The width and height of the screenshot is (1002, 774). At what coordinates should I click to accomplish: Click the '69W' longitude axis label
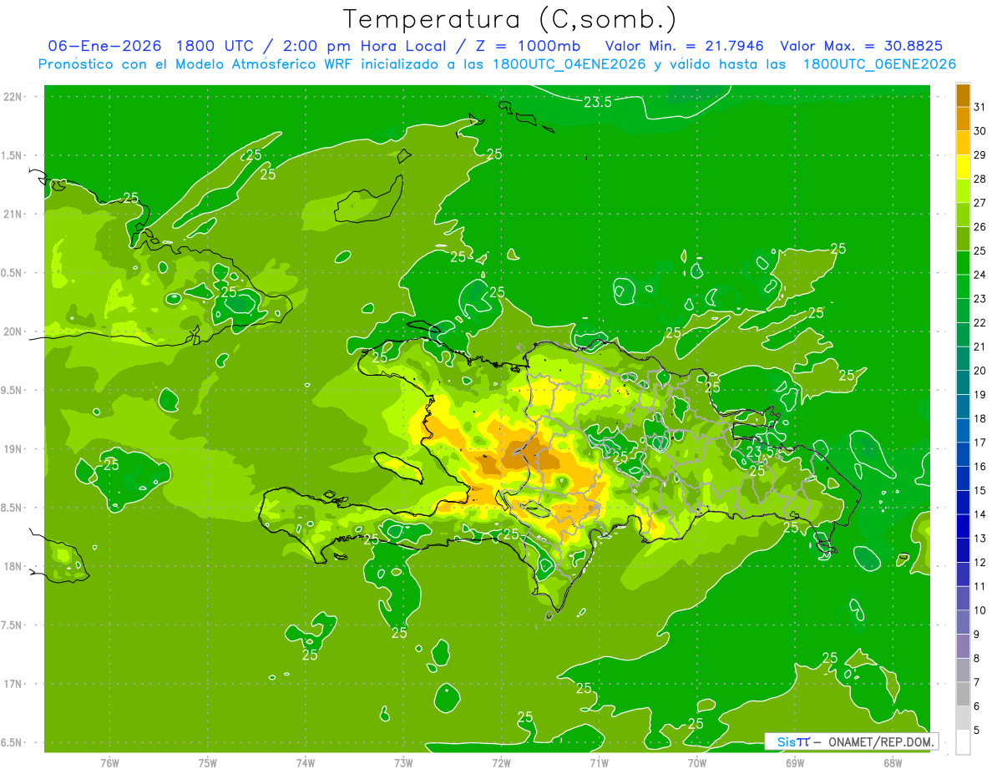pos(795,763)
